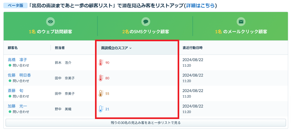Click the green status dot under 斎藤 旬
291x132 pixels.
(x=10, y=96)
